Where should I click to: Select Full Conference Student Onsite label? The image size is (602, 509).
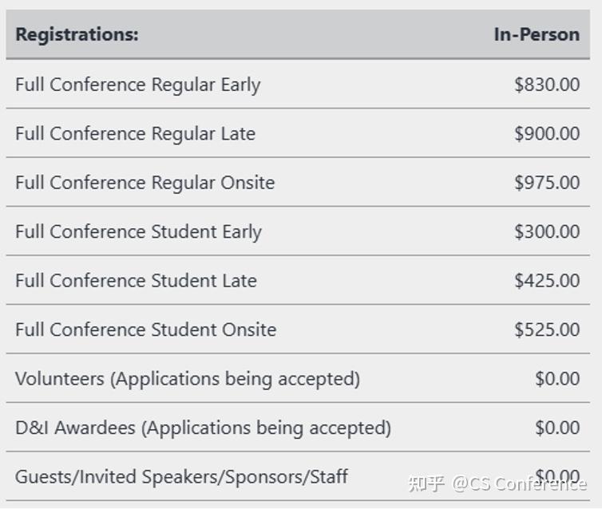[x=146, y=329]
